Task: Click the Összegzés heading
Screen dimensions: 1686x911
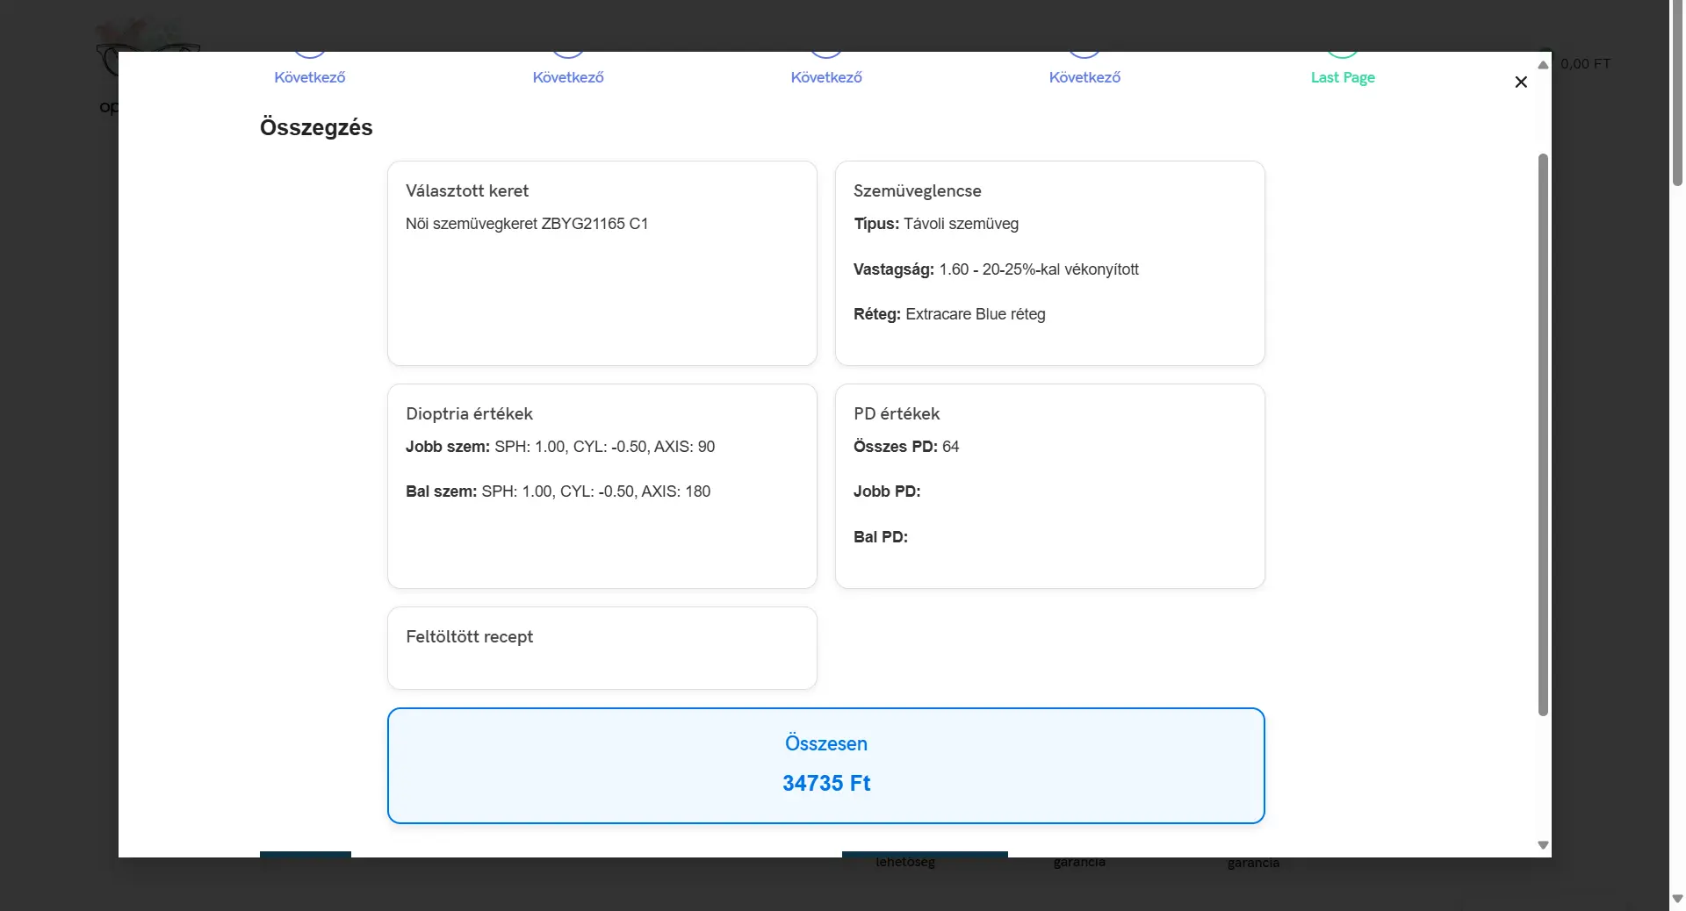Action: tap(316, 127)
